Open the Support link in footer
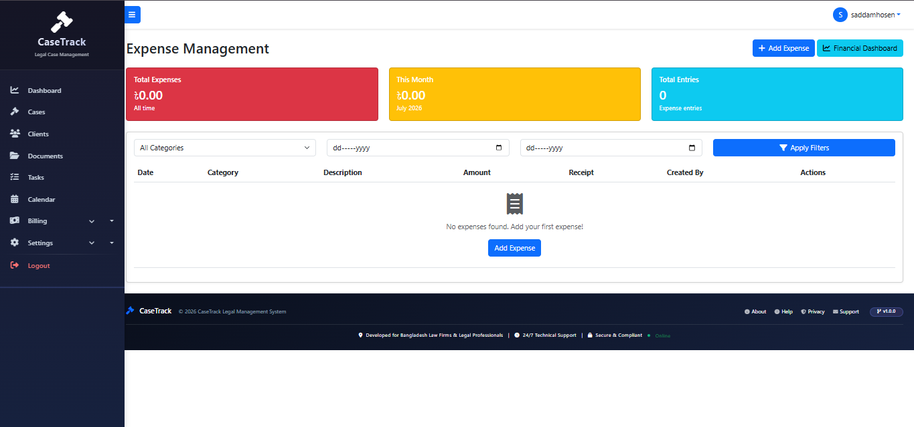The image size is (914, 427). coord(846,311)
